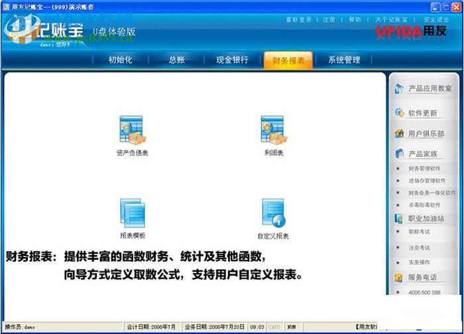The image size is (464, 334).
Task: Open the 资产负债表 report icon
Action: (x=133, y=130)
